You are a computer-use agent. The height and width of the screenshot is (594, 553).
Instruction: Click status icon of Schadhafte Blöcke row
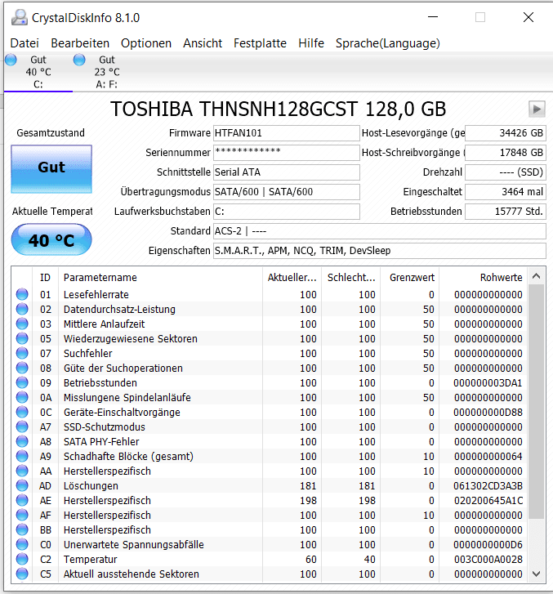[22, 457]
